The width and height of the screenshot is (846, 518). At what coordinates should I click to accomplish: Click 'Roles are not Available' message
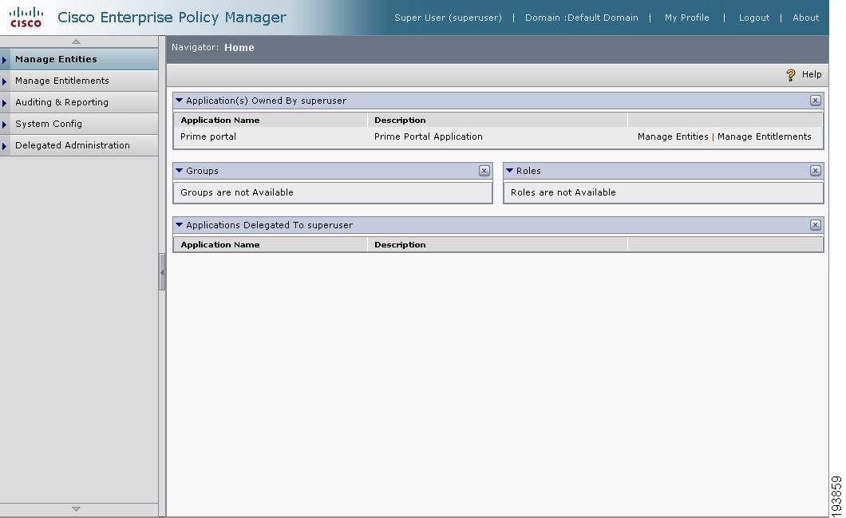[563, 192]
